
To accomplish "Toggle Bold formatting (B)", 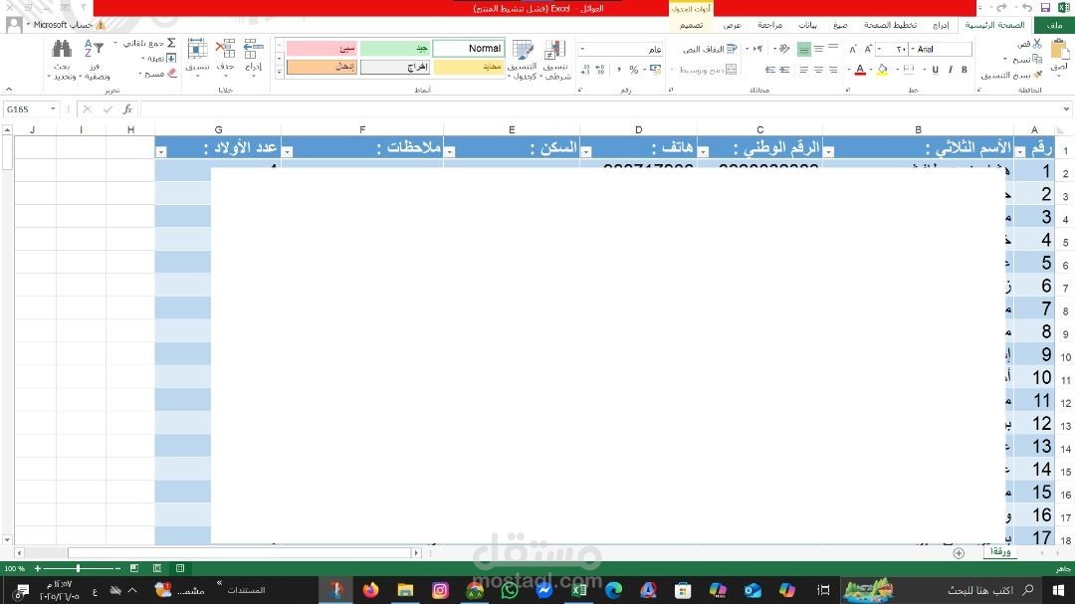I will (x=964, y=70).
